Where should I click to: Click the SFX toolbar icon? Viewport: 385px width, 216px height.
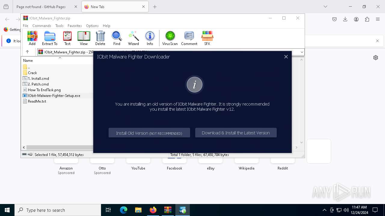[x=207, y=38]
